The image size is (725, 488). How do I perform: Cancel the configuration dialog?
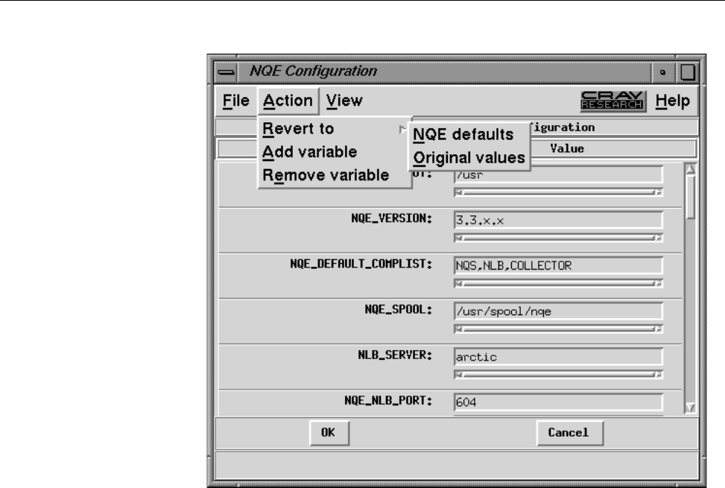(x=569, y=433)
